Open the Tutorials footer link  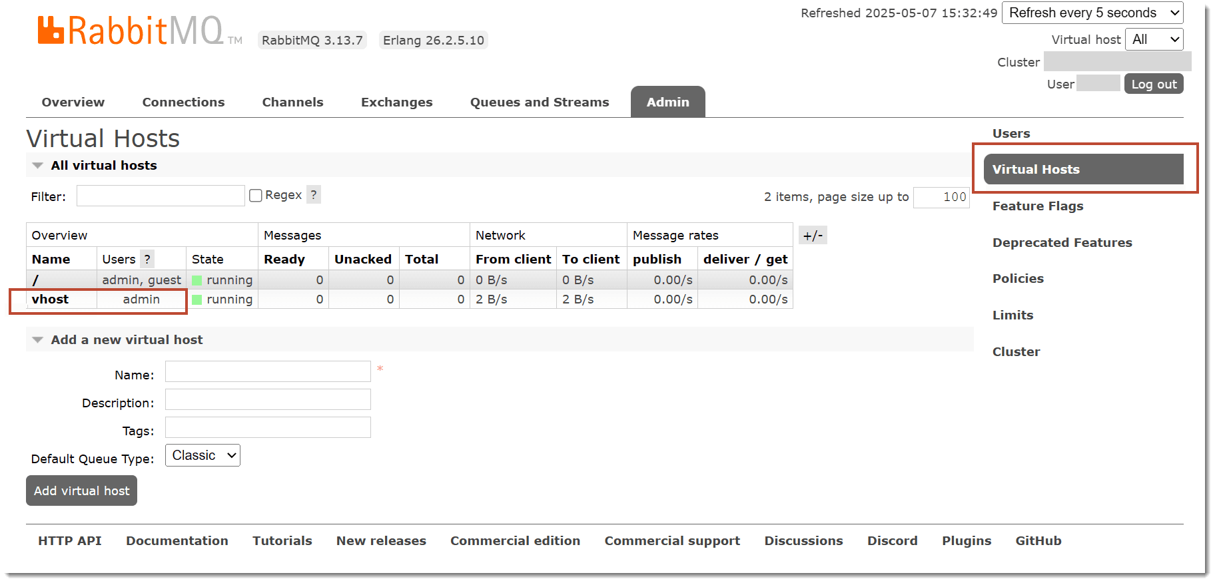click(282, 540)
